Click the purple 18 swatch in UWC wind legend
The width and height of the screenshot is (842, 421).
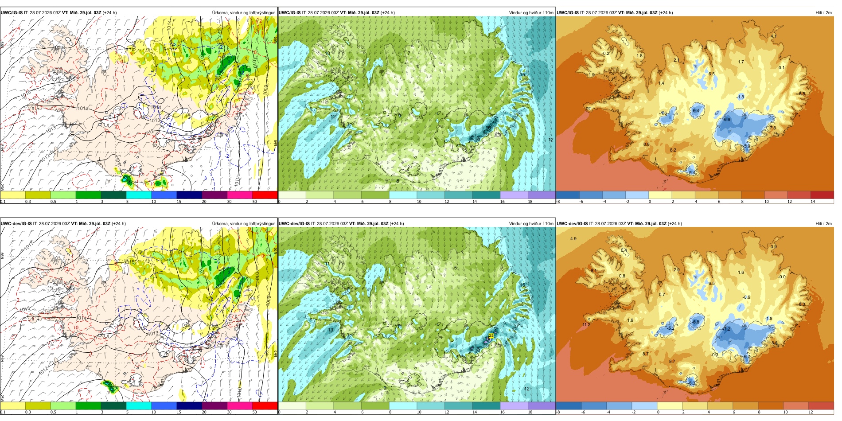click(542, 195)
